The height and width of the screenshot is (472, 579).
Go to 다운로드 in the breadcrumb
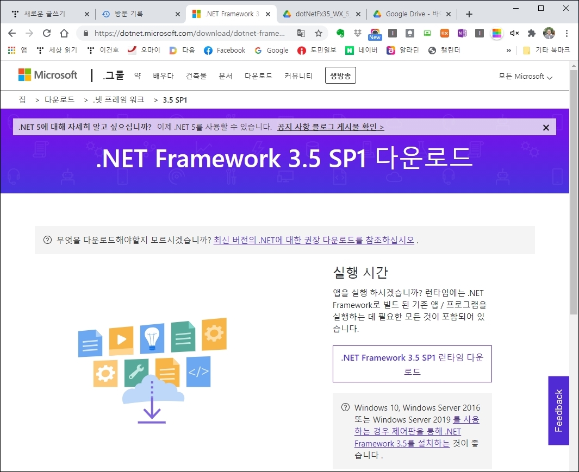tap(59, 99)
